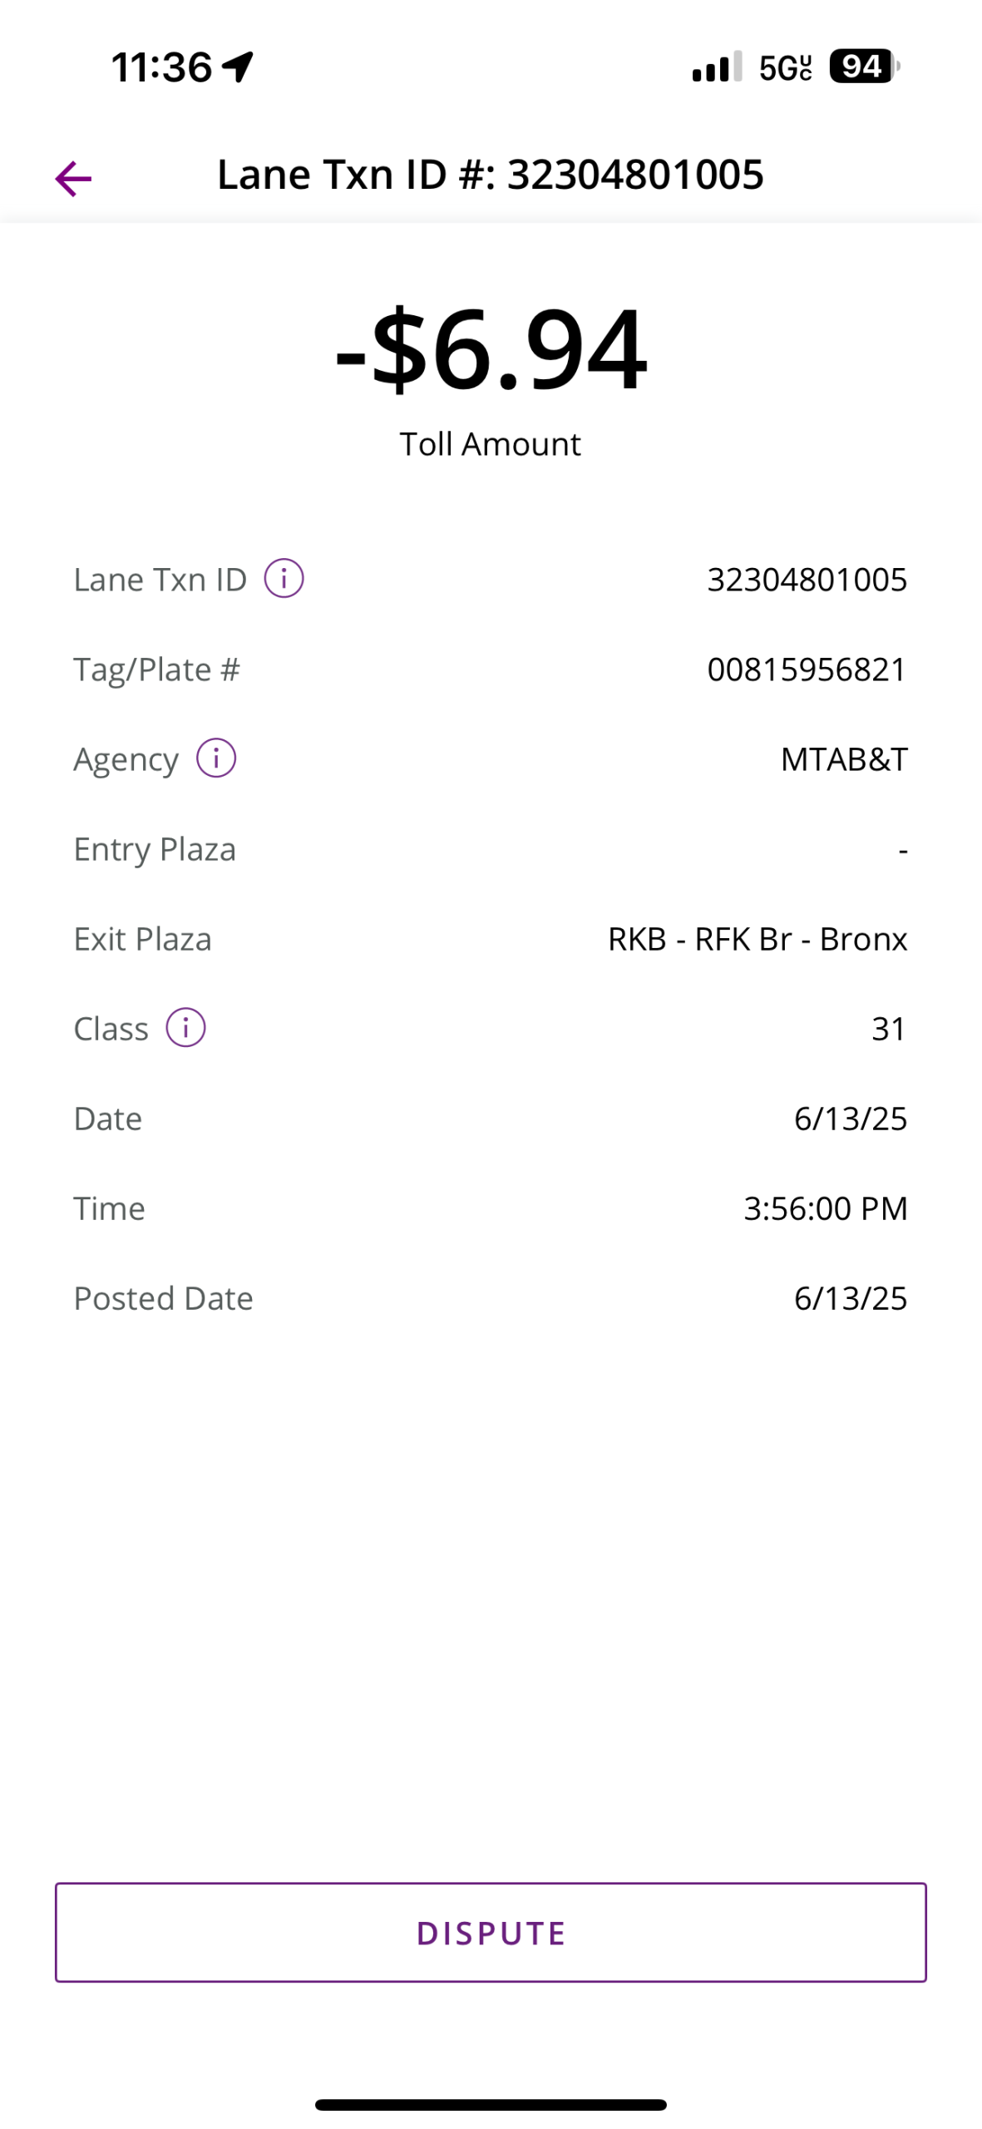Tap the cellular signal bars
Viewport: 982px width, 2129px height.
717,67
